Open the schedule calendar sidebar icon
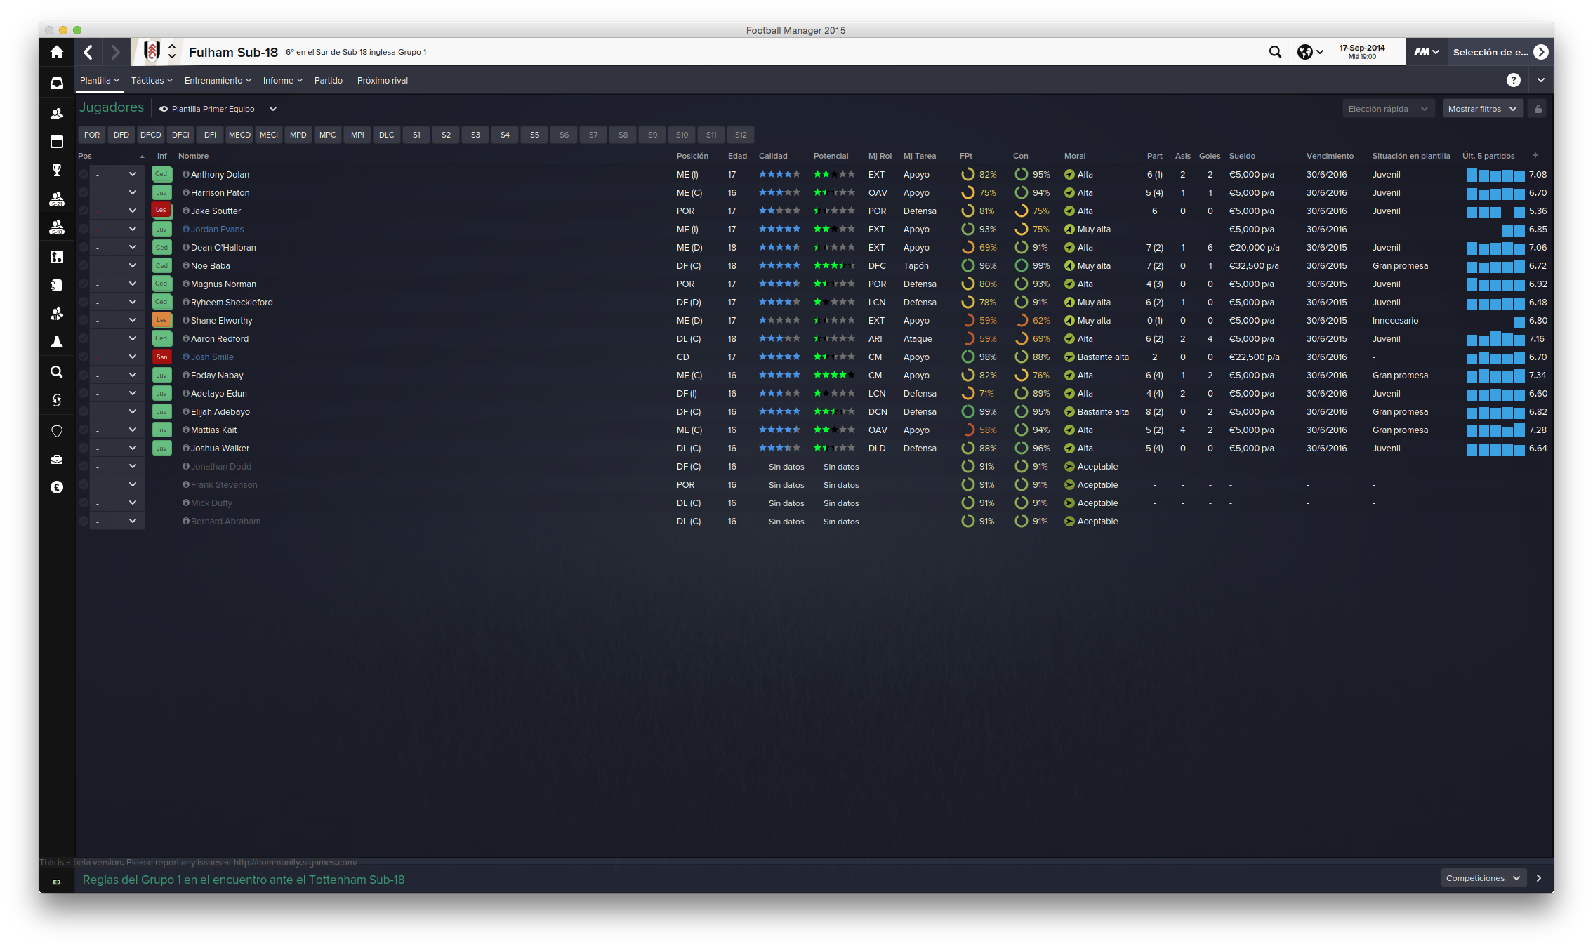1593x949 pixels. [57, 142]
